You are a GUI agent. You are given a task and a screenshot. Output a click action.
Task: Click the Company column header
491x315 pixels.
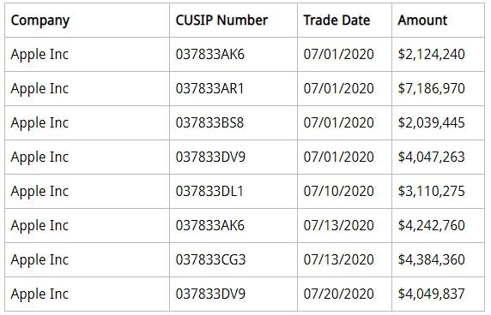[x=40, y=21]
